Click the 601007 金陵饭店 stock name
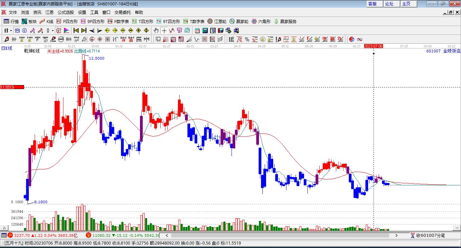This screenshot has width=461, height=248. click(x=443, y=51)
